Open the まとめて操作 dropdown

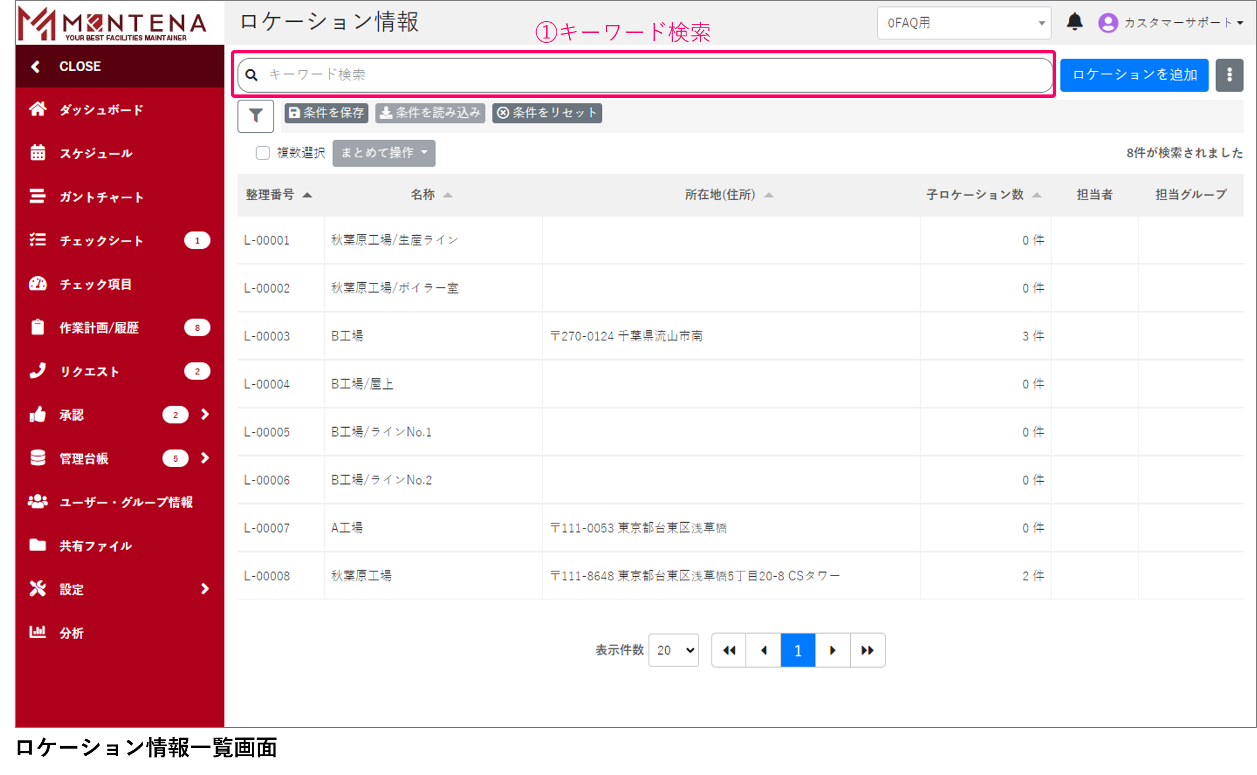pyautogui.click(x=383, y=153)
